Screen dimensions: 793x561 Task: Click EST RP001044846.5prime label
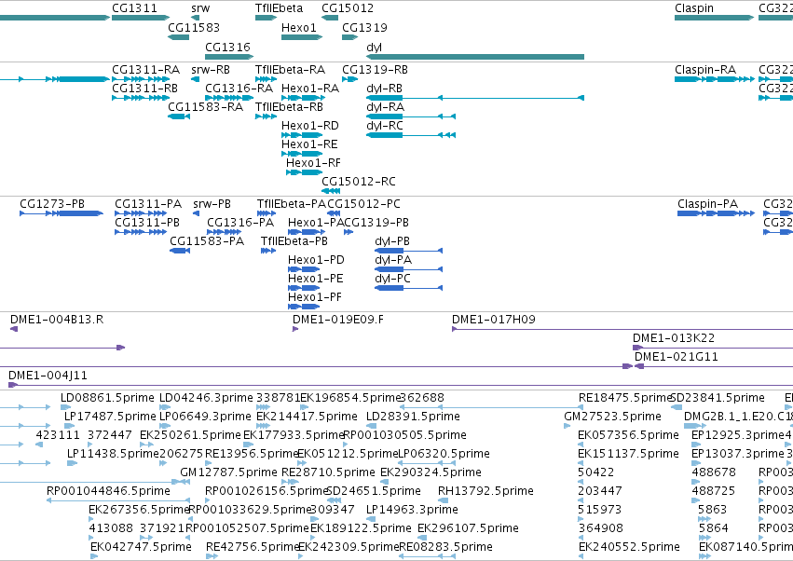click(x=108, y=491)
